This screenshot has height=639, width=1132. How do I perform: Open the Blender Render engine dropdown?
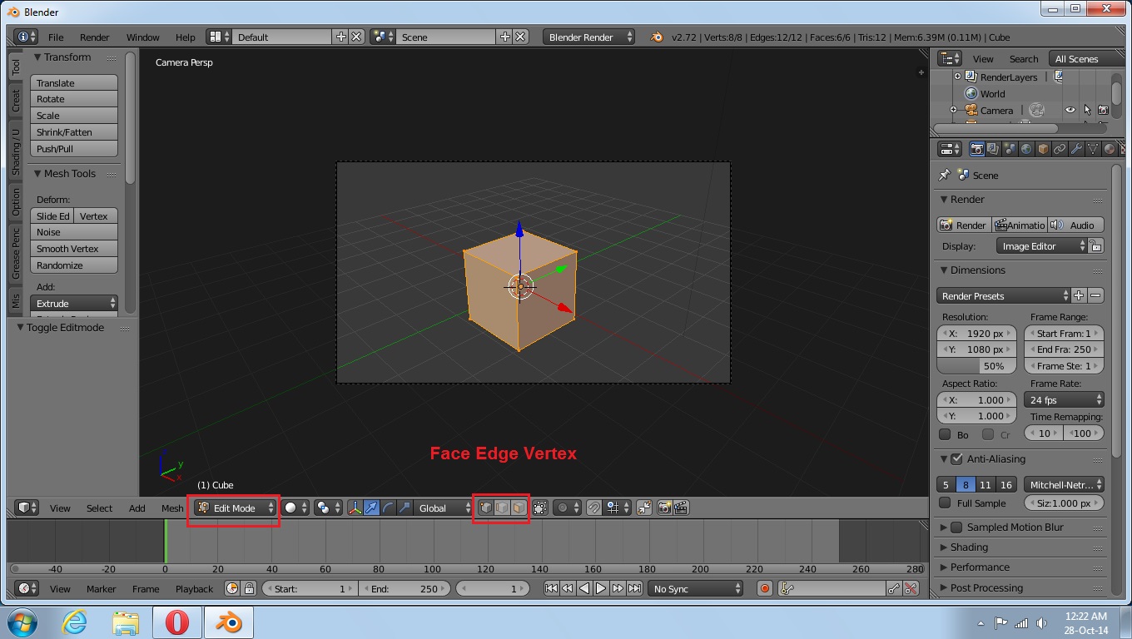(588, 37)
